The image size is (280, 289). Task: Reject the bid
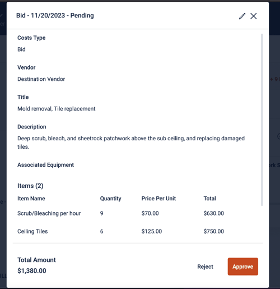[x=205, y=267]
